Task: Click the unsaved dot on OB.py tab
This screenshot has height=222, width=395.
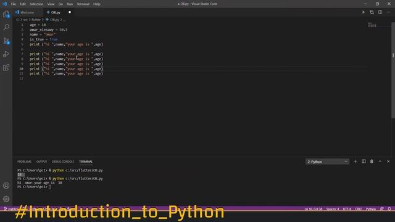Action: (x=70, y=12)
